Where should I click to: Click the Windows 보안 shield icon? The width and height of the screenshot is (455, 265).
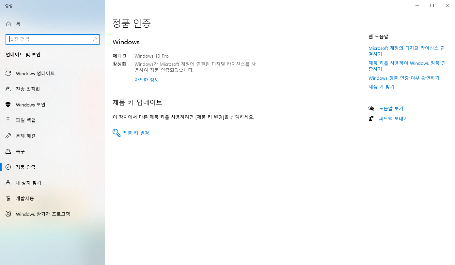tap(8, 105)
